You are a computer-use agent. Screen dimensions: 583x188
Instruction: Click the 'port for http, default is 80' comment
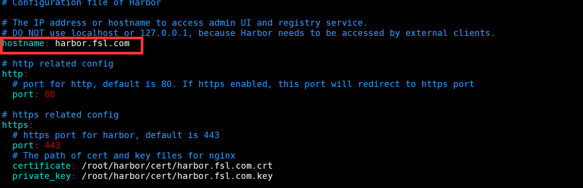243,84
